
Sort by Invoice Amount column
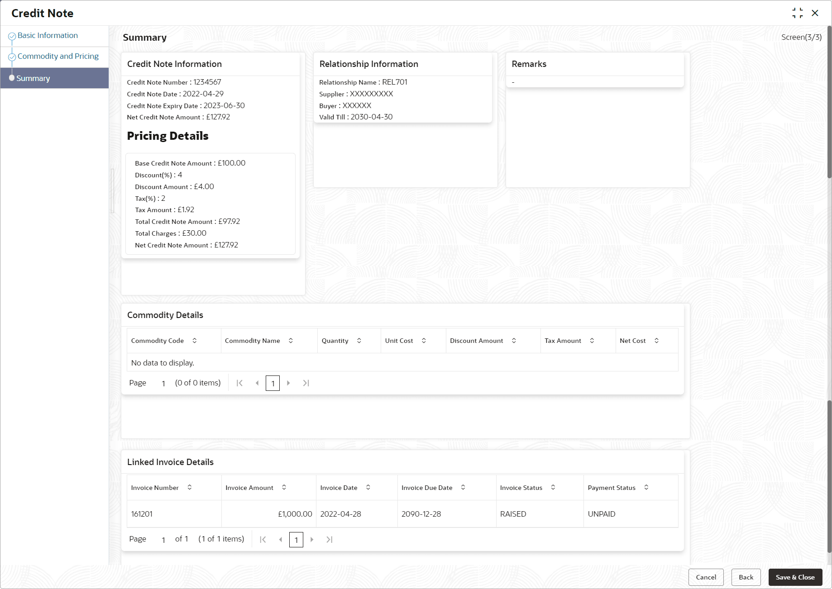tap(284, 487)
